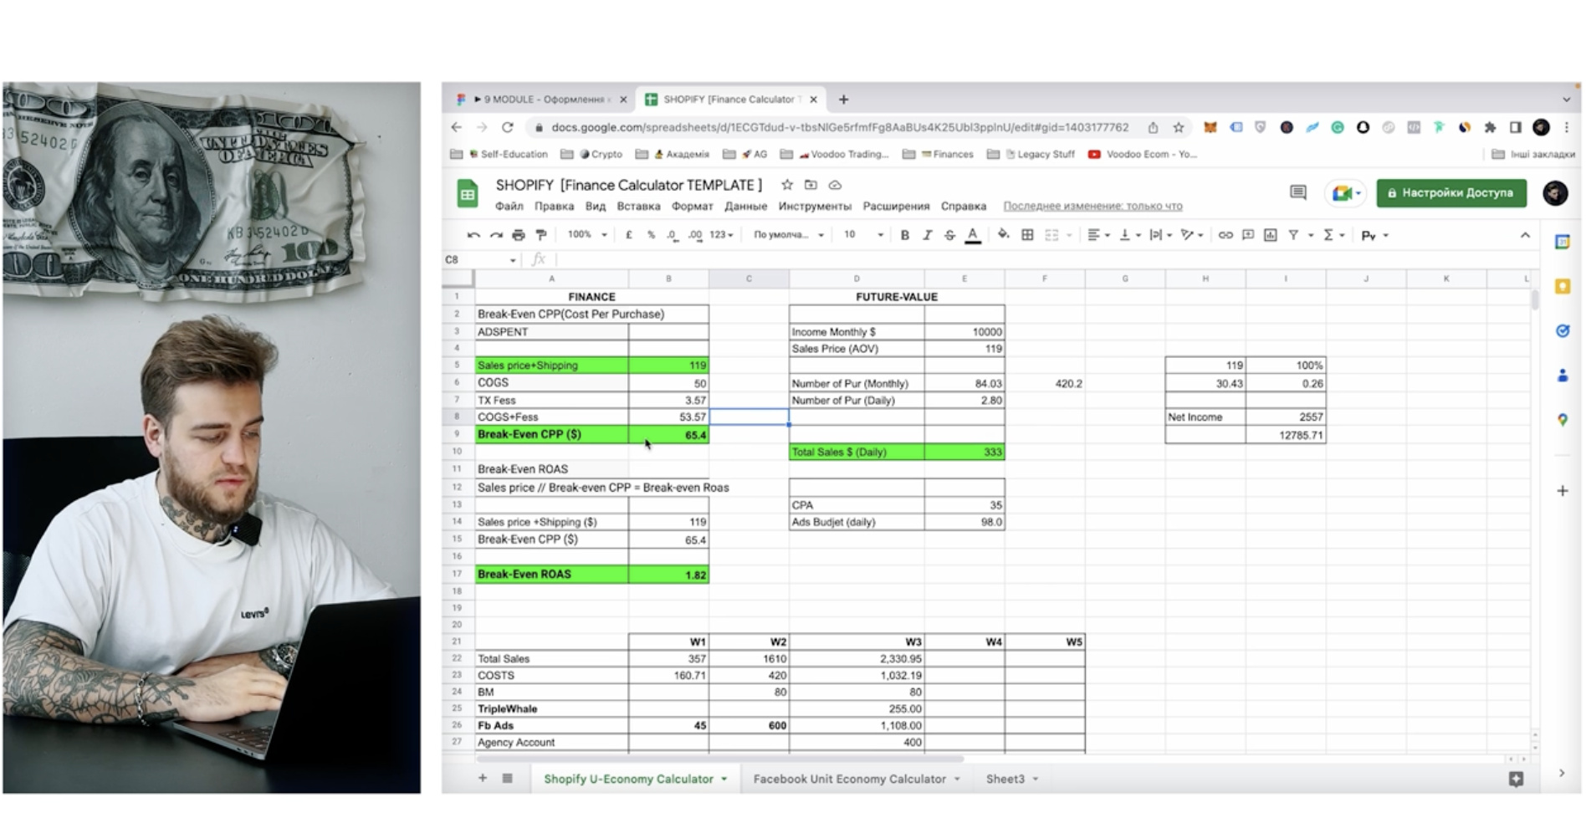
Task: Insert a comment
Action: [x=1248, y=235]
